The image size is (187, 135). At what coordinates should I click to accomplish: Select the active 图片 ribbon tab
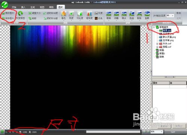61,7
